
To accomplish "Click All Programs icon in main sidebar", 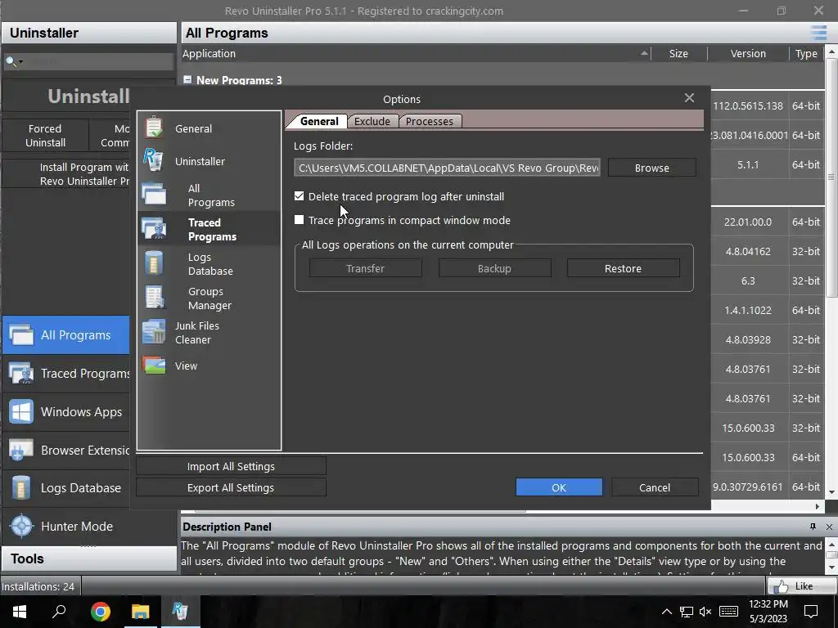I will coord(21,334).
